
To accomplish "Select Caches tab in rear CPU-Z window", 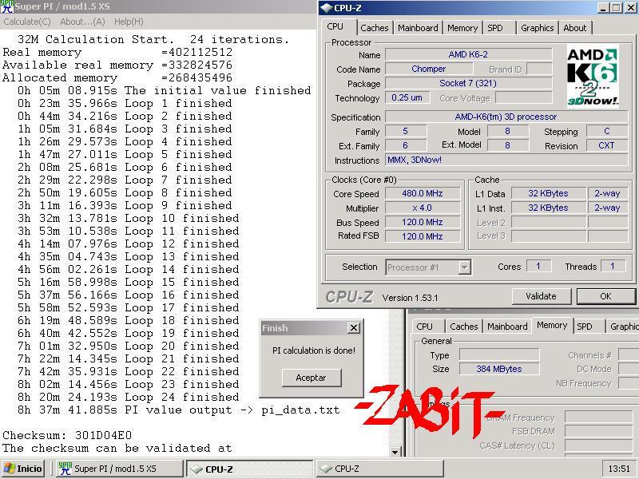I will tap(463, 327).
